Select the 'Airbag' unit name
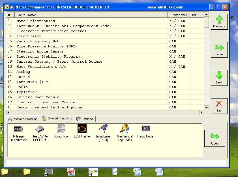The height and width of the screenshot is (177, 238). tap(23, 72)
